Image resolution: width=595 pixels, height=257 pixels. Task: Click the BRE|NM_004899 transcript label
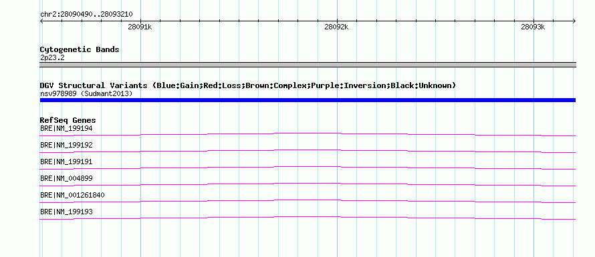66,178
